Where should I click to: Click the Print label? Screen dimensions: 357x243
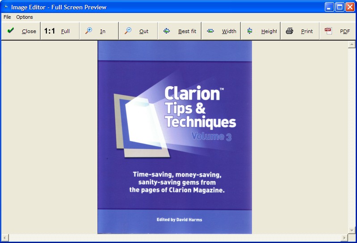click(x=307, y=31)
